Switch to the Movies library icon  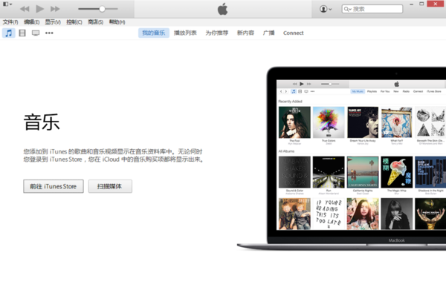click(x=22, y=33)
